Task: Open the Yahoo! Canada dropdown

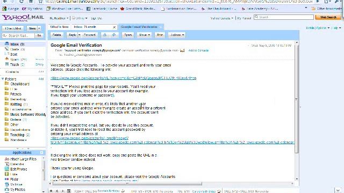Action: (x=221, y=18)
